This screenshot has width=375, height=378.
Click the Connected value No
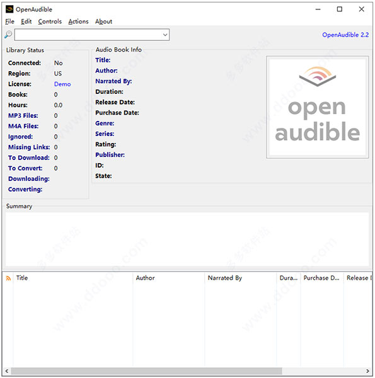point(58,63)
